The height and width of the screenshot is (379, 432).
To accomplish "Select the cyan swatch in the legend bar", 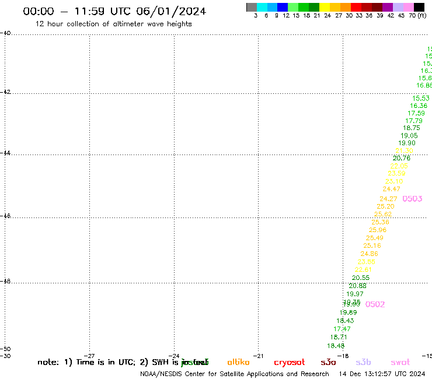I will click(262, 7).
